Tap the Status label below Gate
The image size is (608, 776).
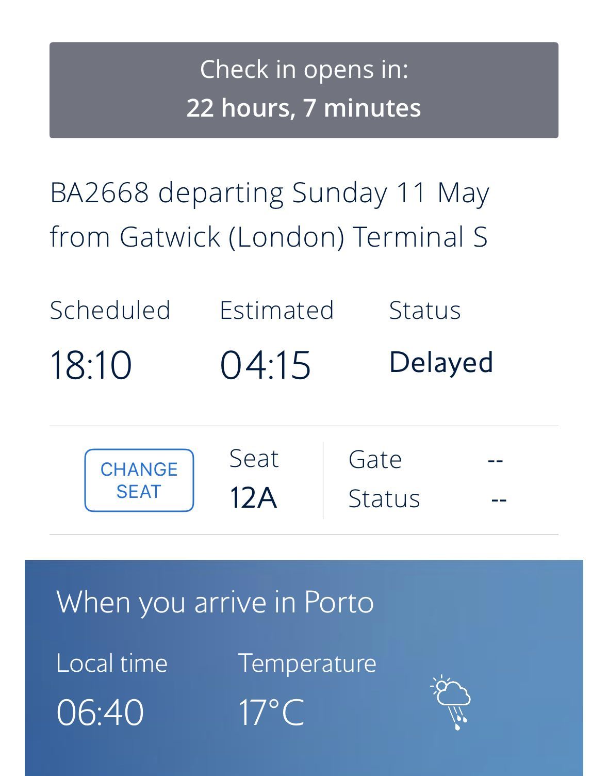tap(384, 499)
